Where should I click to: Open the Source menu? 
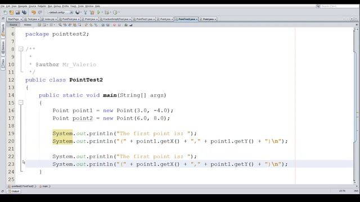33,6
